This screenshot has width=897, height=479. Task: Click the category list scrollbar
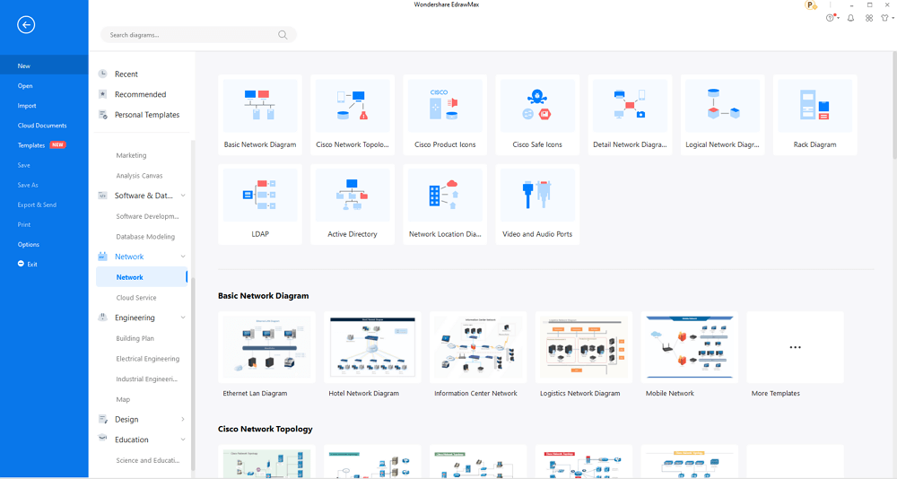coord(193,373)
